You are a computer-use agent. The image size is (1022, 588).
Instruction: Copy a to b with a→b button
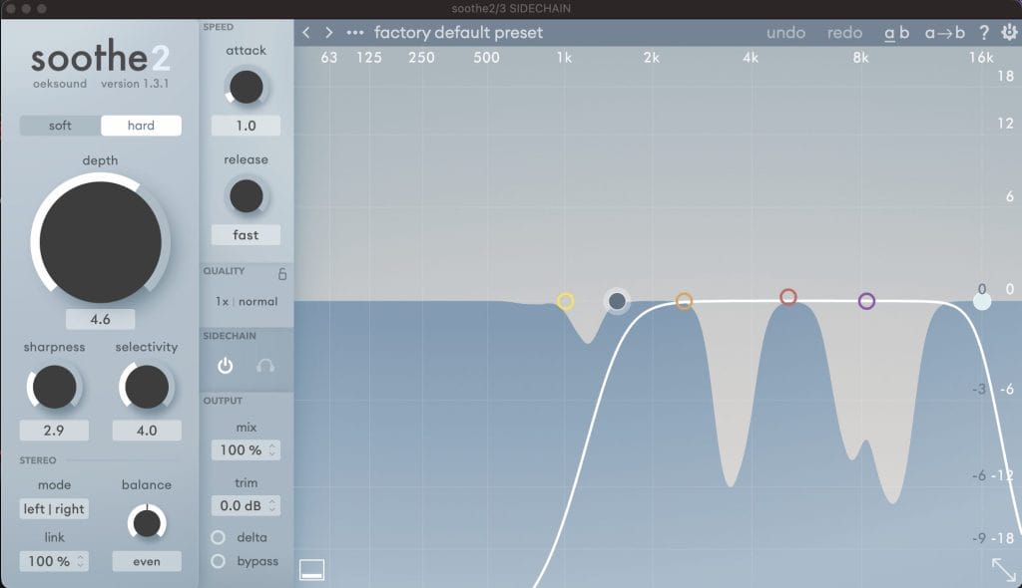coord(944,33)
